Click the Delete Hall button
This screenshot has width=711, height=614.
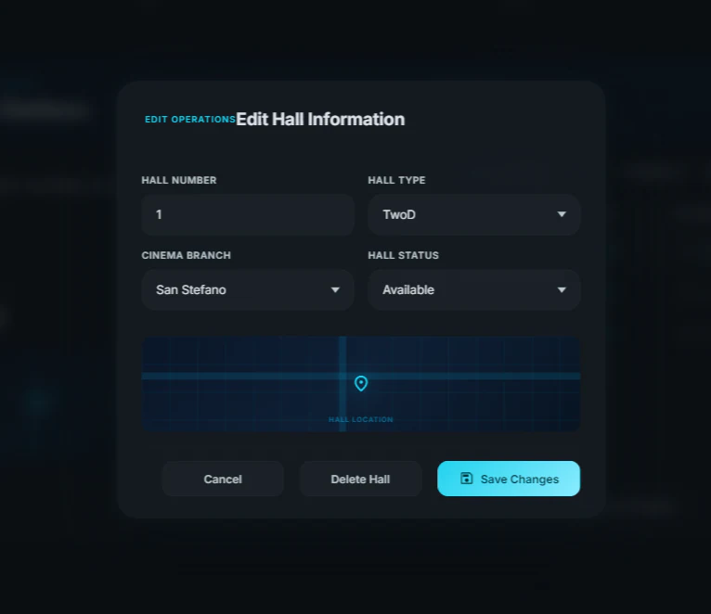(x=360, y=479)
